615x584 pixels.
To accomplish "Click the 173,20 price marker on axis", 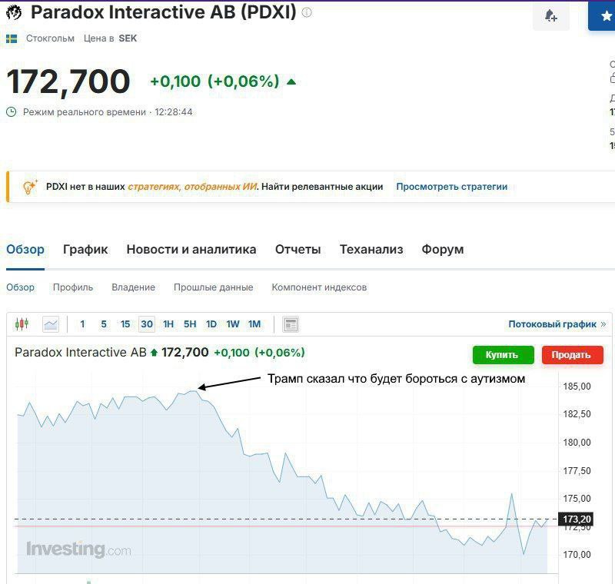I will [x=576, y=519].
